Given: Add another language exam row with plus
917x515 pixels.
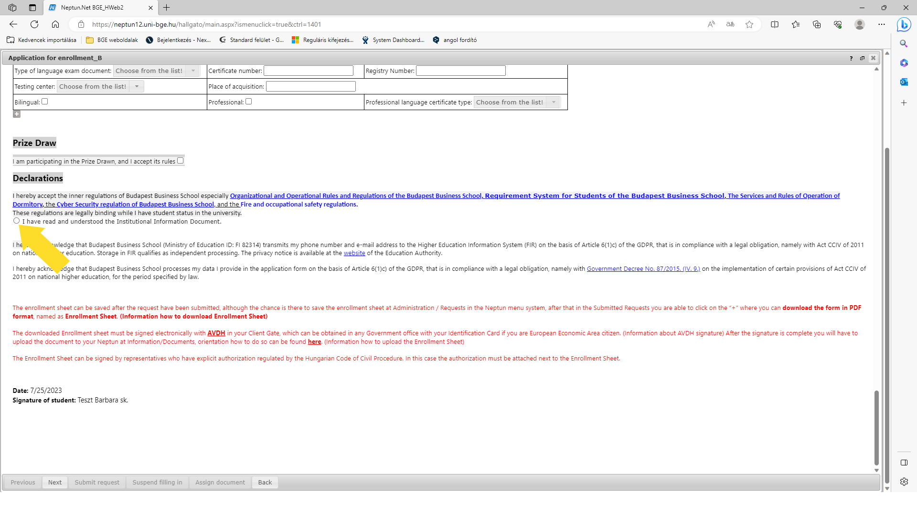Looking at the screenshot, I should [17, 114].
